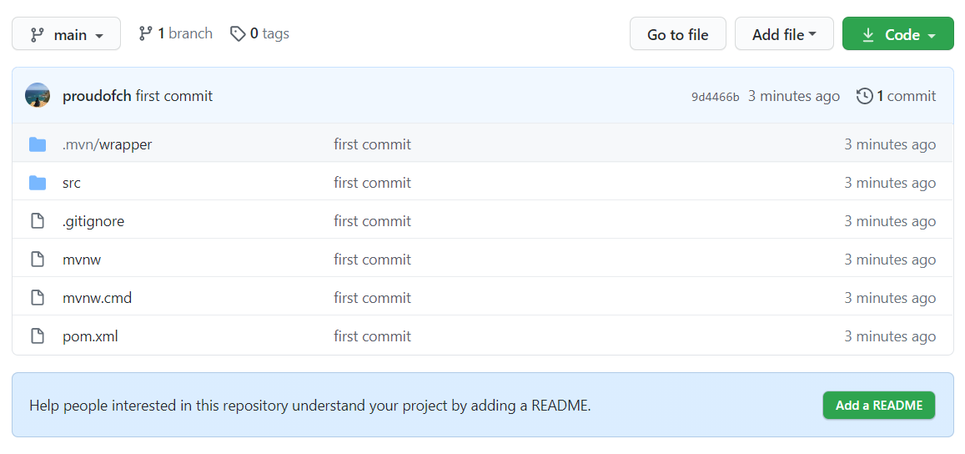Open first commit message in .gitignore row

point(372,221)
